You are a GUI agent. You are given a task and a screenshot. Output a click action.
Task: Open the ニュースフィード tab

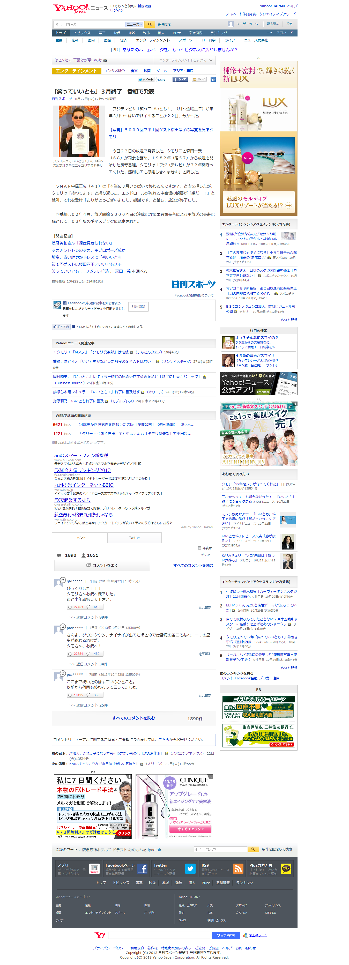pyautogui.click(x=280, y=33)
